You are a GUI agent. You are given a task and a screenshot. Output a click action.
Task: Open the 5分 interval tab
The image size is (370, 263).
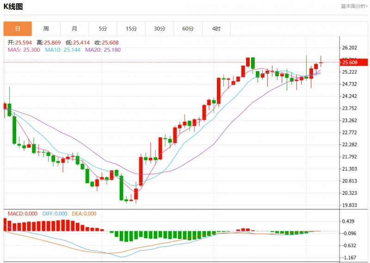click(x=103, y=29)
